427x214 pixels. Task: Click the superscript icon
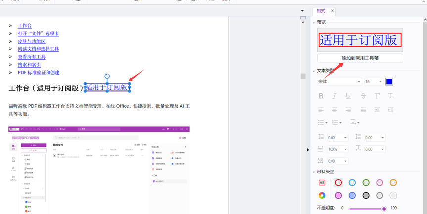coord(377,96)
